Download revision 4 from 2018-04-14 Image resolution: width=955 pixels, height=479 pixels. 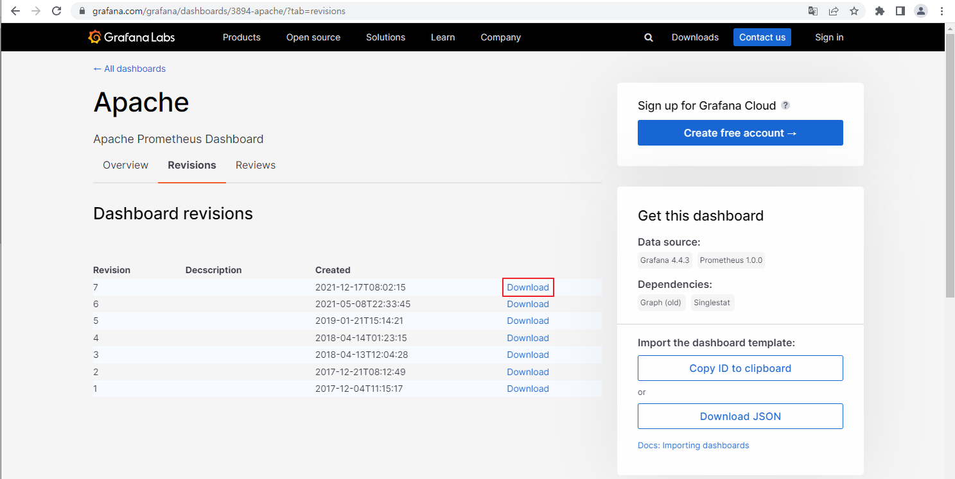[528, 338]
